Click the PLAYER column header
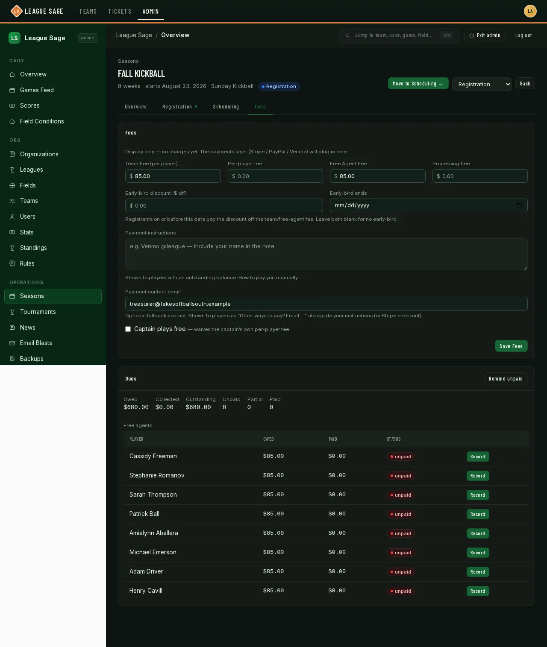 136,439
